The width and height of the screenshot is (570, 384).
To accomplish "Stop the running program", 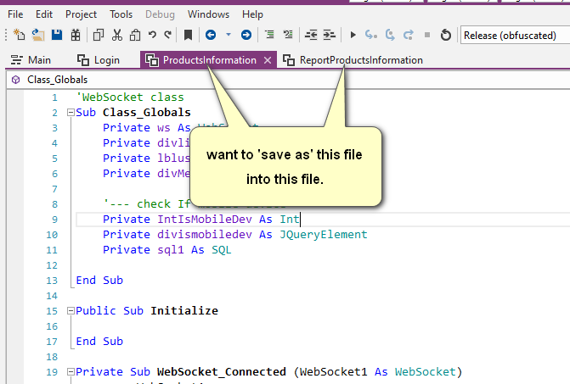I will pos(427,35).
